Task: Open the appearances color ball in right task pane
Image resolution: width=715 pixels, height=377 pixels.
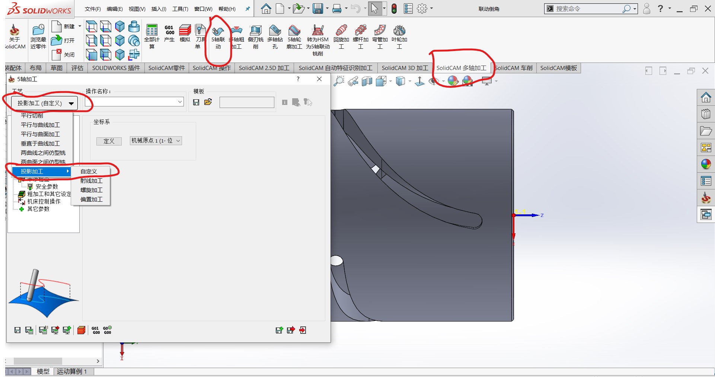Action: 706,164
